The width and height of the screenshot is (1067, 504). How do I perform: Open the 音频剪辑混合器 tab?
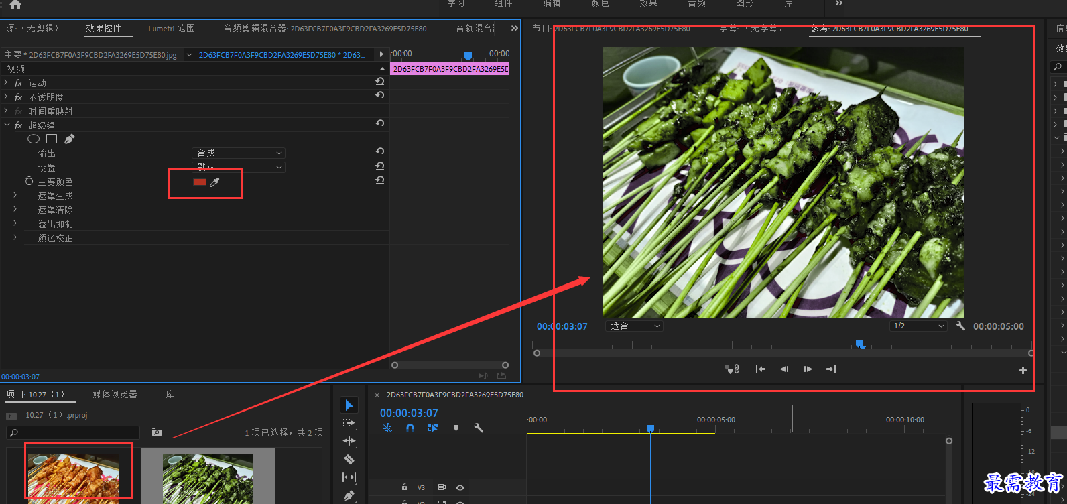325,29
